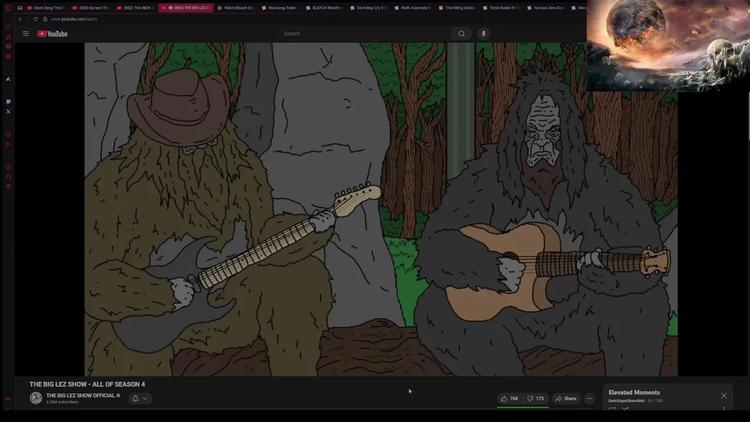Switch to the Gosh Dang This tab
750x422 pixels.
[46, 8]
